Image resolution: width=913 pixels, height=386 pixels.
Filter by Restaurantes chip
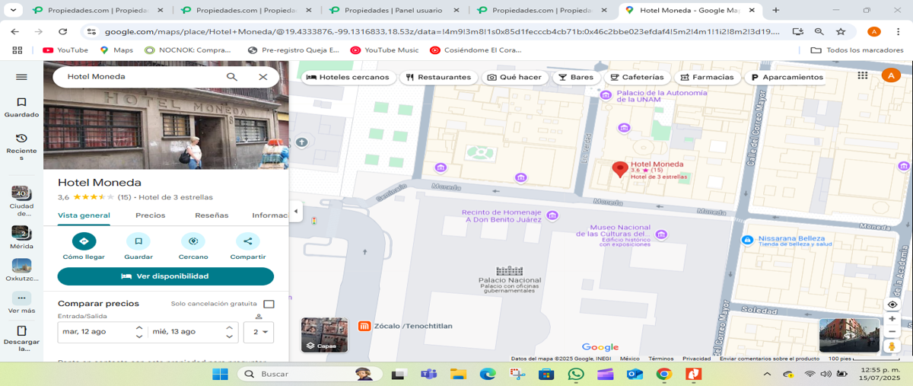pyautogui.click(x=438, y=77)
